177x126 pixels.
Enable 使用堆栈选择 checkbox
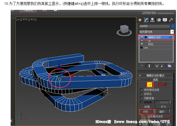(x=141, y=90)
